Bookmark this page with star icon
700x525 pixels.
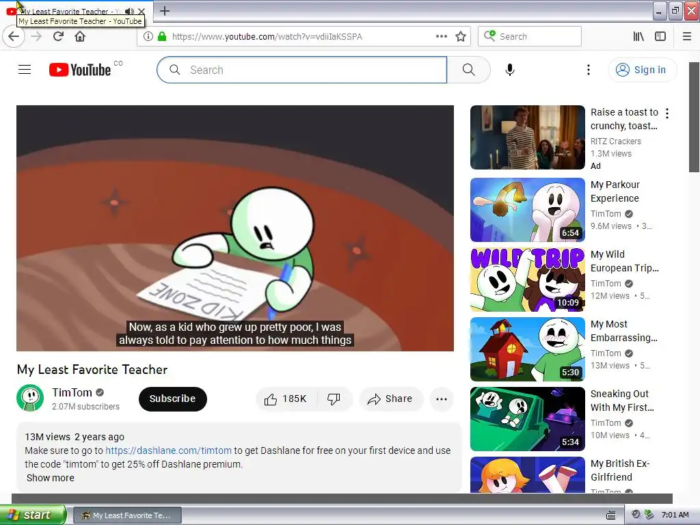pos(461,37)
